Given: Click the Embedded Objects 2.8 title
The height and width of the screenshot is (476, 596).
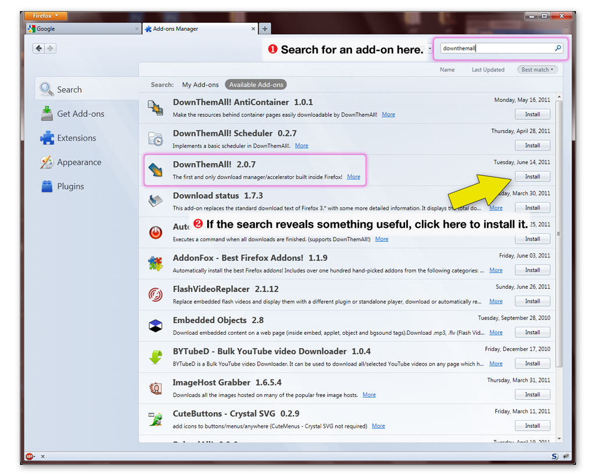Looking at the screenshot, I should [x=218, y=320].
